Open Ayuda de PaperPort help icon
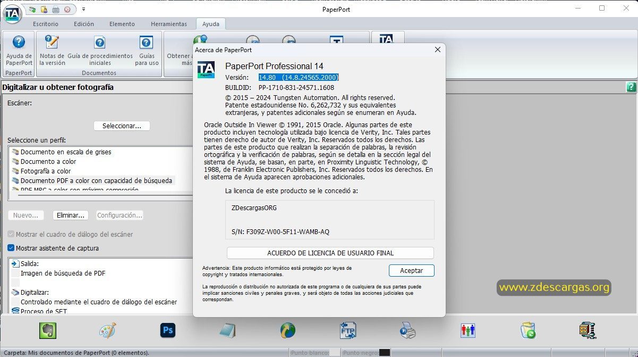Screen dimensions: 638x357 19,51
